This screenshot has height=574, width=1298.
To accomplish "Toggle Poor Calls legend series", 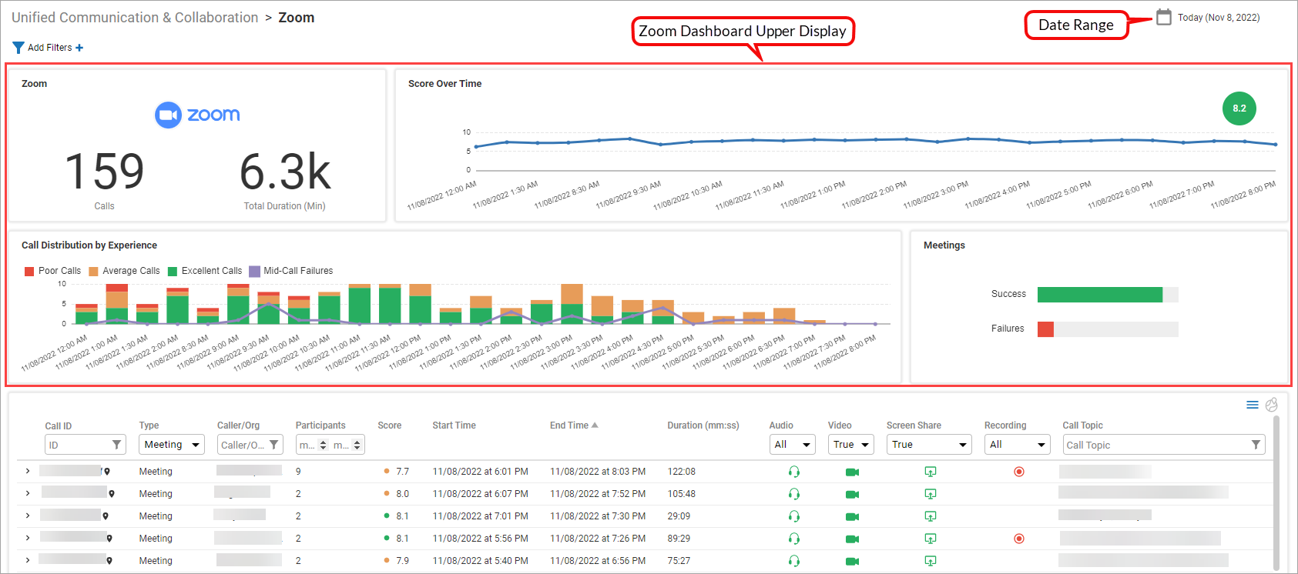I will (x=52, y=271).
